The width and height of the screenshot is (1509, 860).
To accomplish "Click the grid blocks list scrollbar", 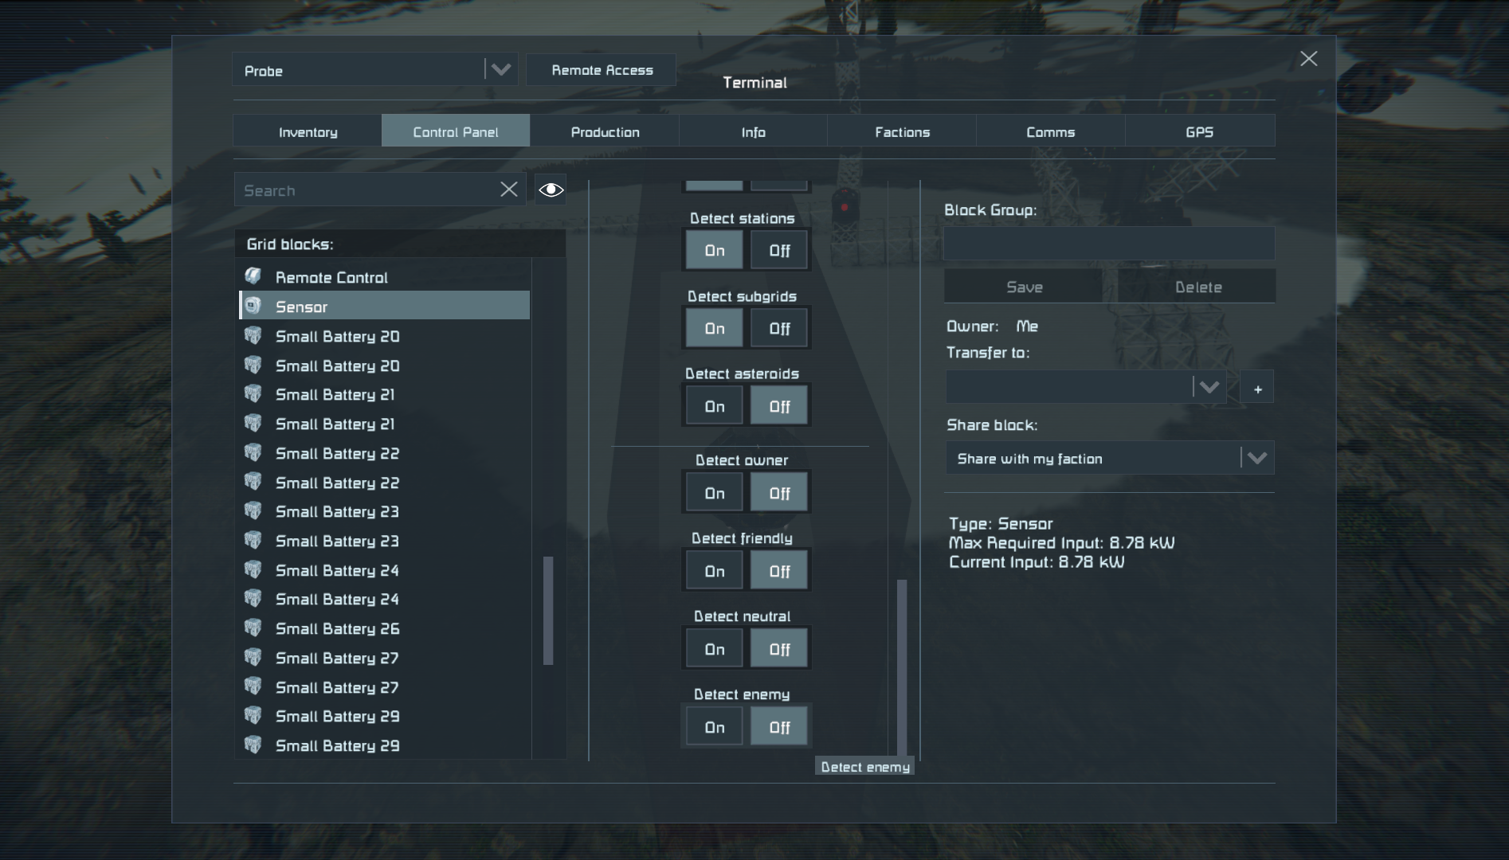I will tap(548, 610).
